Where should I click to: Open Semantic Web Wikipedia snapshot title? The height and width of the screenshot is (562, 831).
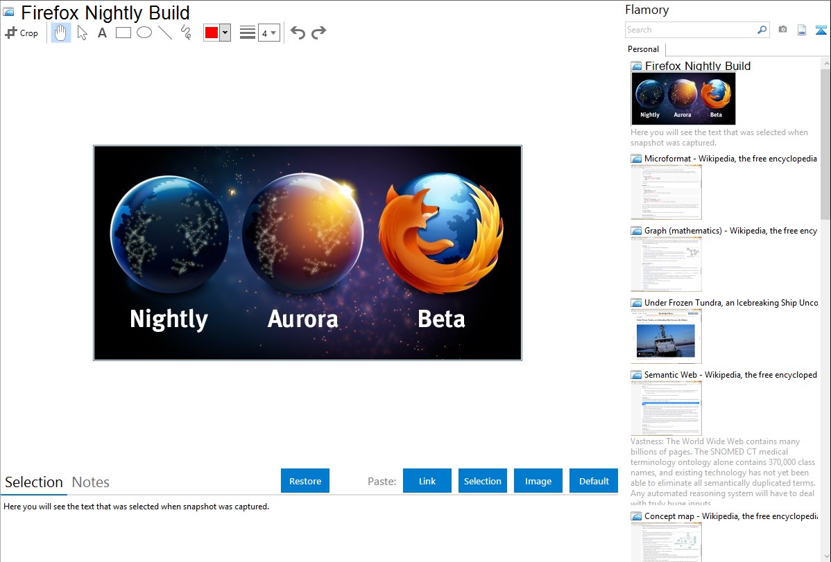[x=730, y=374]
